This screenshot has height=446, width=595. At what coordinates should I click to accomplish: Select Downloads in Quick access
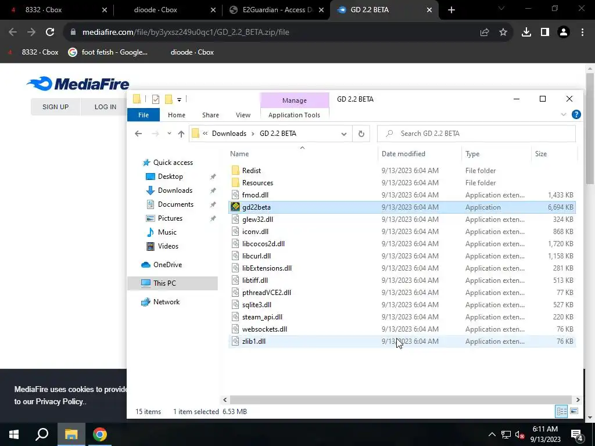coord(175,190)
